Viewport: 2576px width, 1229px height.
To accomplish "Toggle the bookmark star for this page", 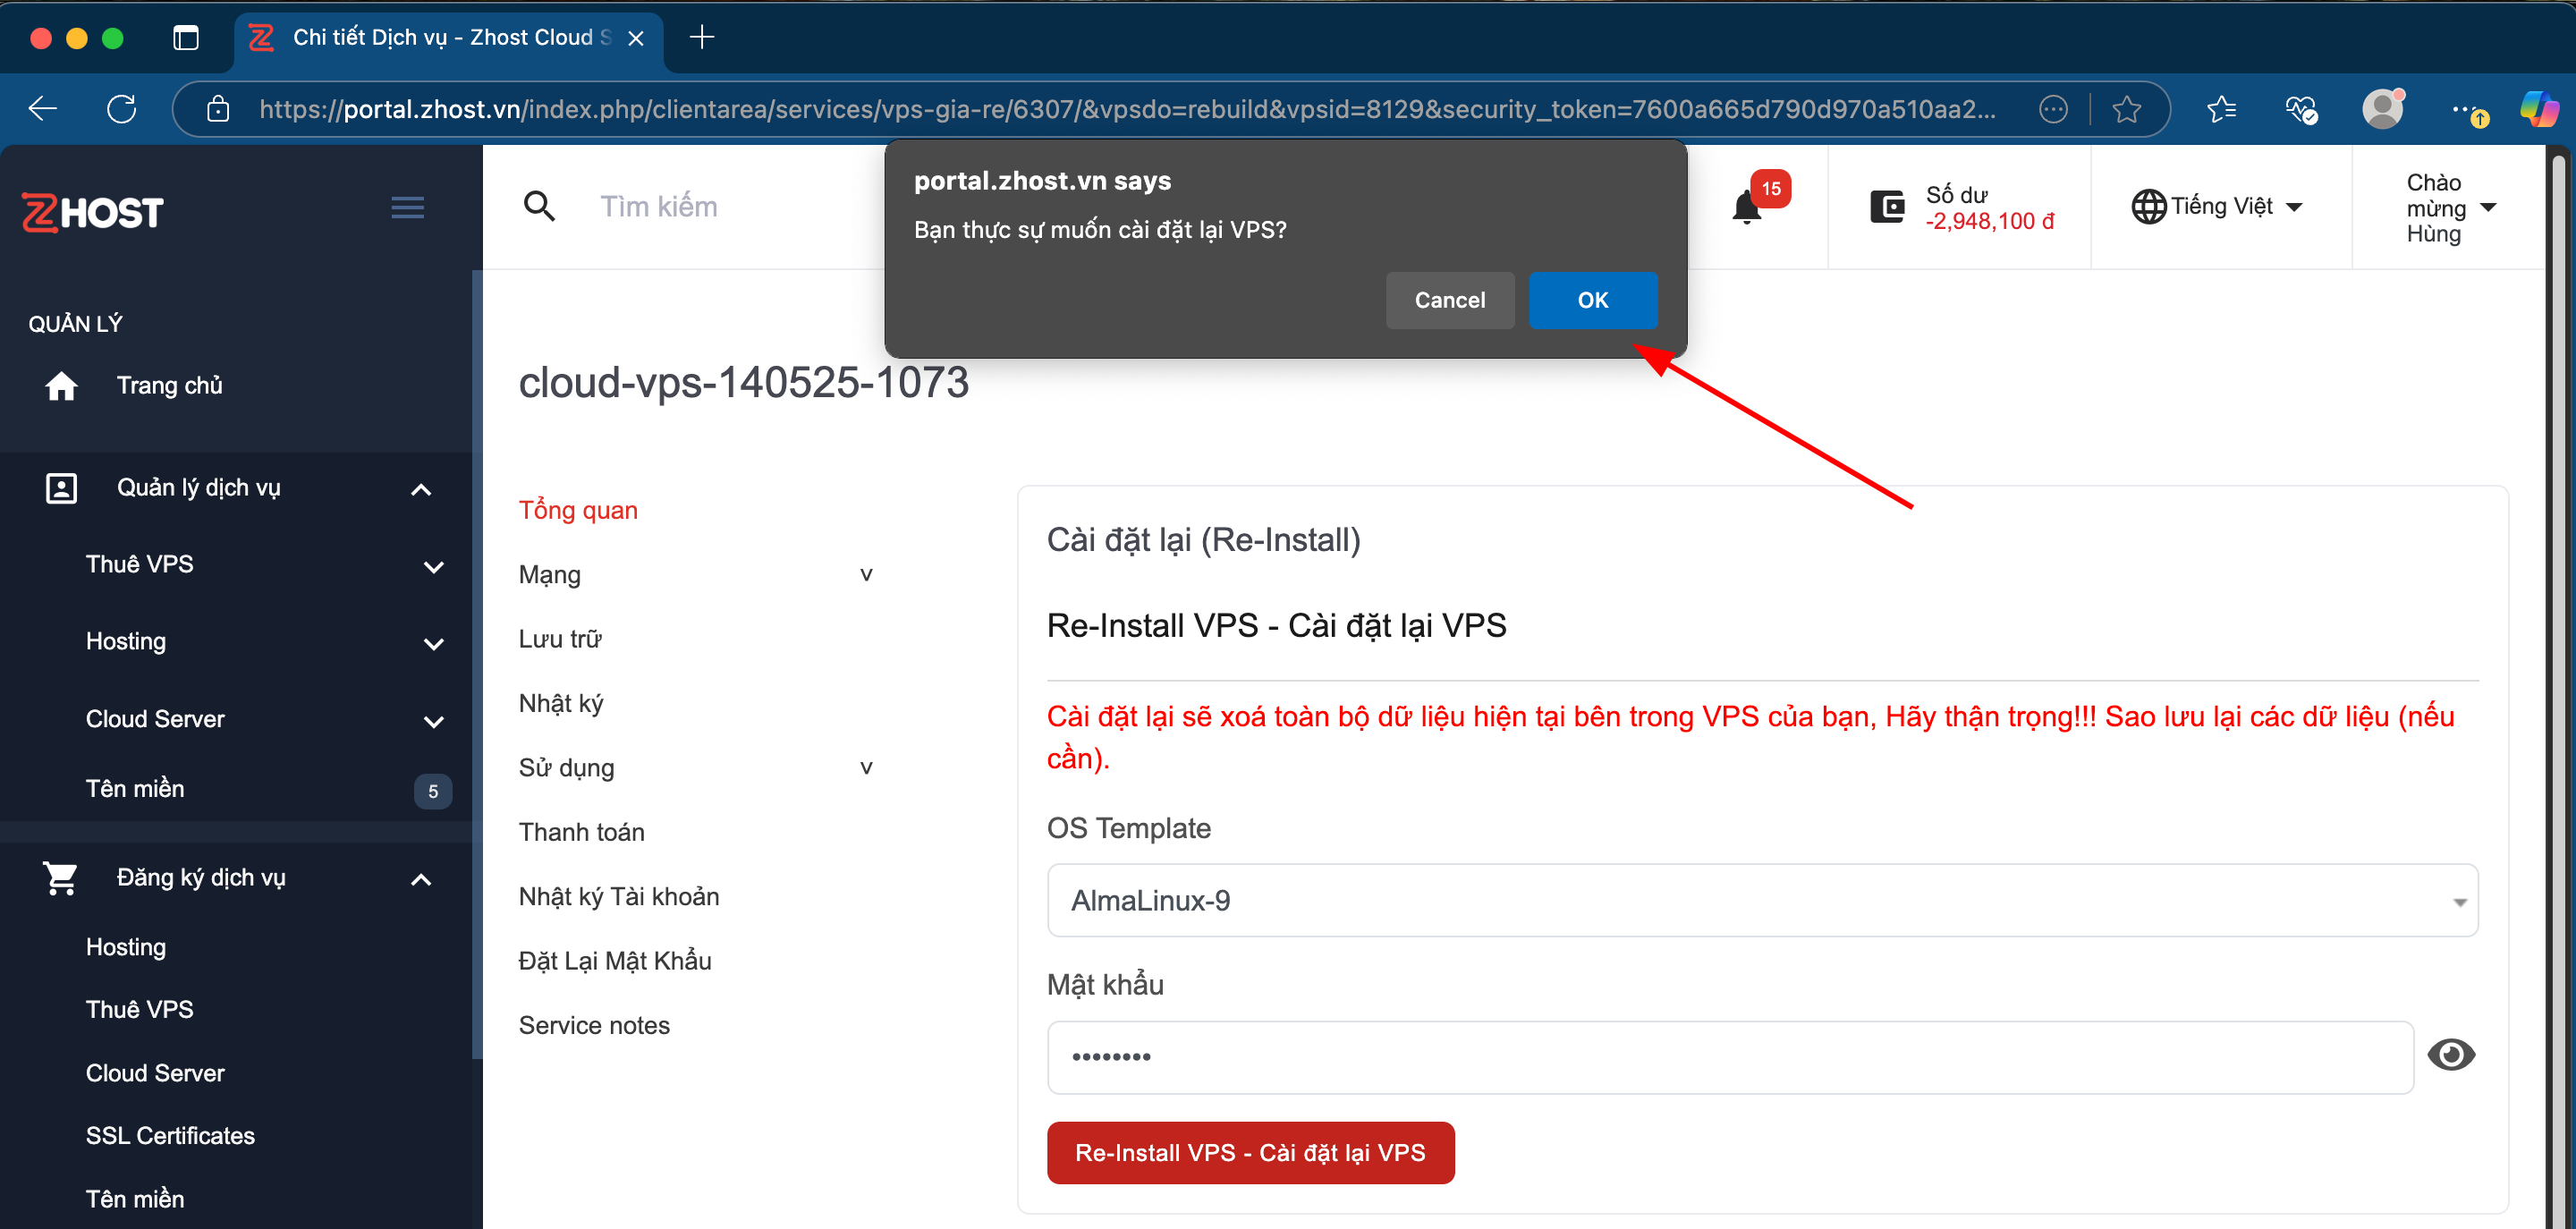I will 2126,108.
